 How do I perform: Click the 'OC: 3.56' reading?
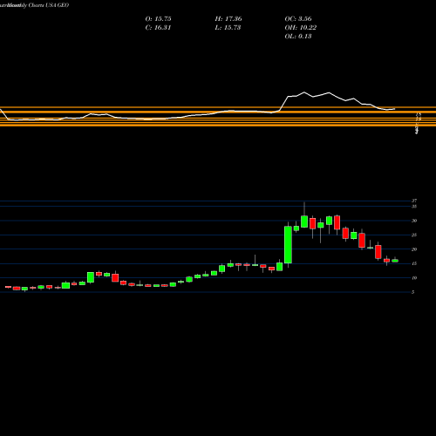pos(298,19)
